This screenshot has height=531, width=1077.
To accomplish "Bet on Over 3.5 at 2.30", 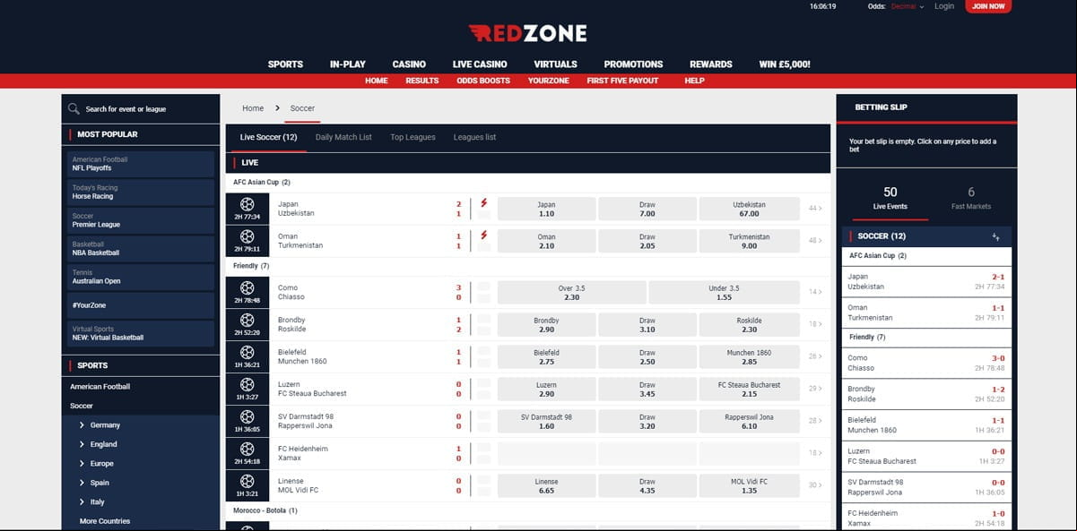I will [571, 292].
